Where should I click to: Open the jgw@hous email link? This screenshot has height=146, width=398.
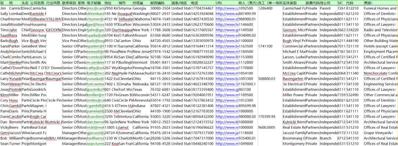[95, 24]
